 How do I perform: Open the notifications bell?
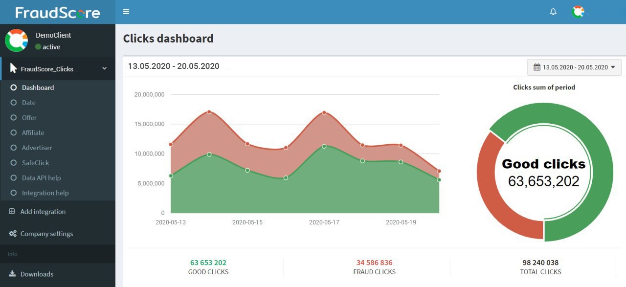[x=553, y=12]
